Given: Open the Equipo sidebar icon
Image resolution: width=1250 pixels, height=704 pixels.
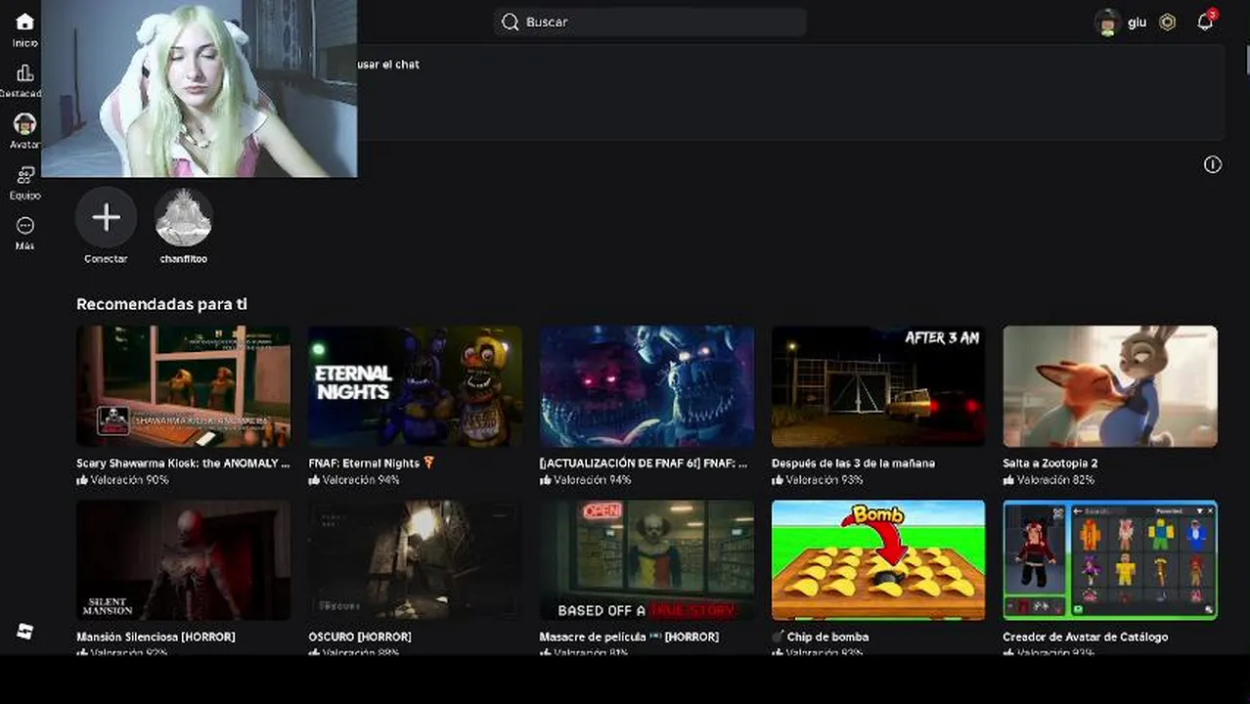Looking at the screenshot, I should point(24,175).
